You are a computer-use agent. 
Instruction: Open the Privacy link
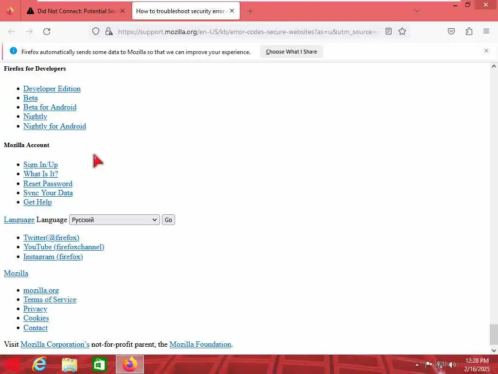[x=35, y=309]
